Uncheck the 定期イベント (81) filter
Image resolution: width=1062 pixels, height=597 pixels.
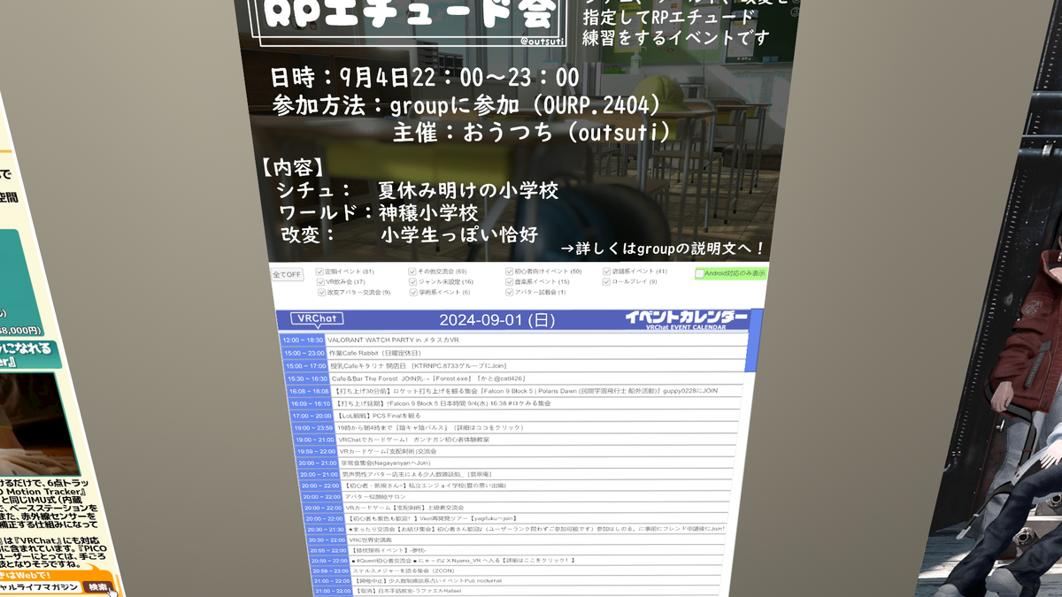click(x=319, y=272)
